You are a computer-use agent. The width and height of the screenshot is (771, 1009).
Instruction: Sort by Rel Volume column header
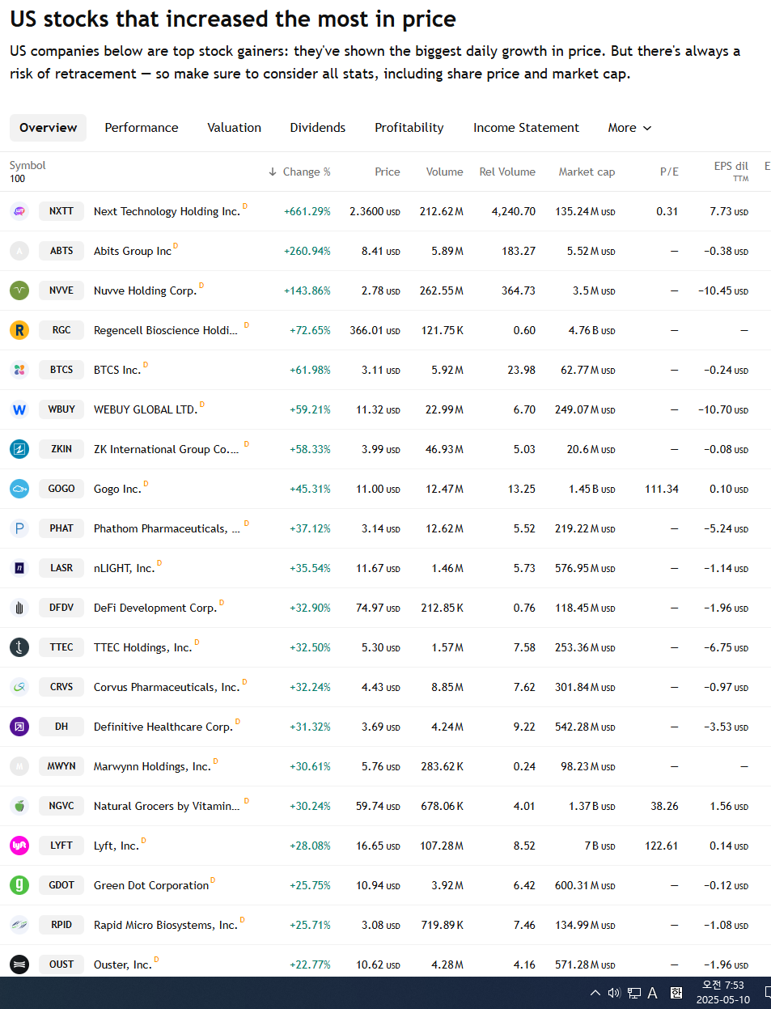click(x=507, y=172)
